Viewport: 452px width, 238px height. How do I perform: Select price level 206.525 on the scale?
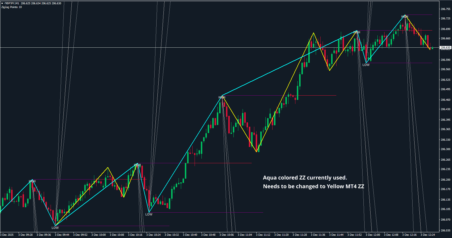[x=445, y=80]
